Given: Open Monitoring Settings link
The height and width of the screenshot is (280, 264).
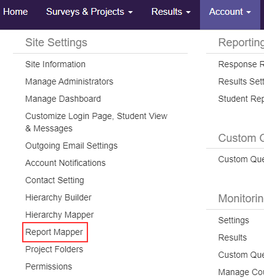Looking at the screenshot, I should click(x=234, y=220).
